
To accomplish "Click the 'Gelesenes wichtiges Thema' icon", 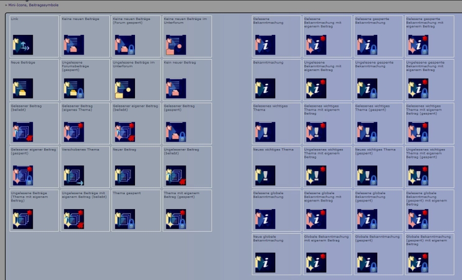I will point(265,132).
